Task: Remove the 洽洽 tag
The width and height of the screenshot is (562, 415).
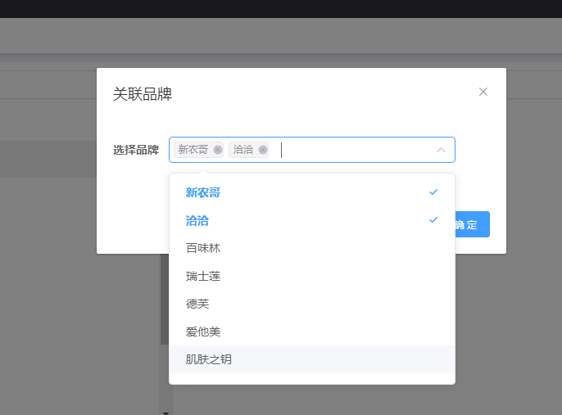Action: click(x=262, y=150)
